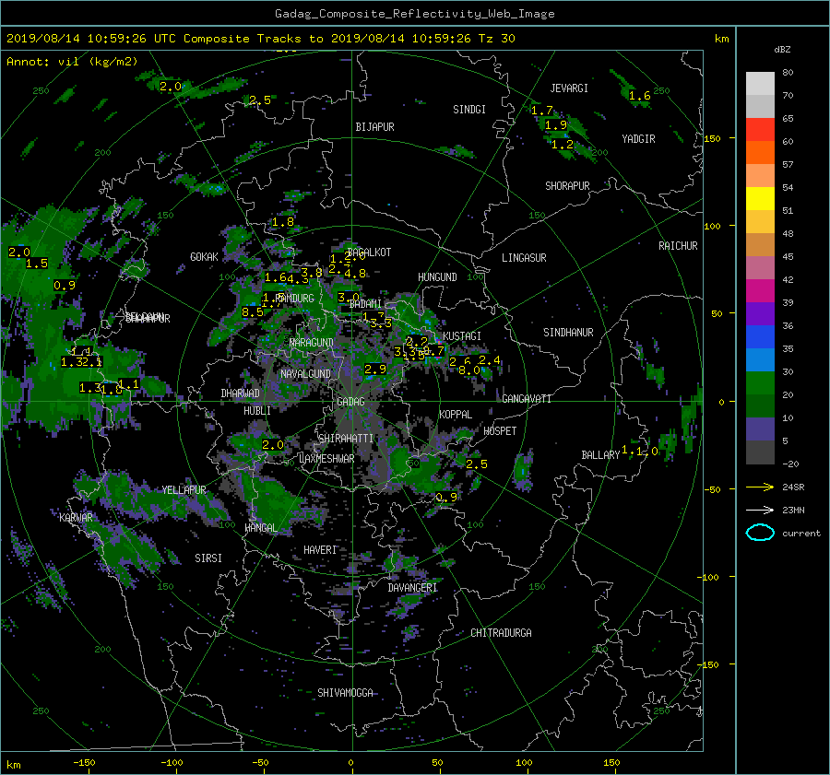Click the GANGAVATI city label
The width and height of the screenshot is (830, 775).
tap(527, 399)
